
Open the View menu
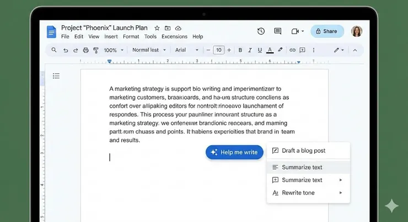94,37
